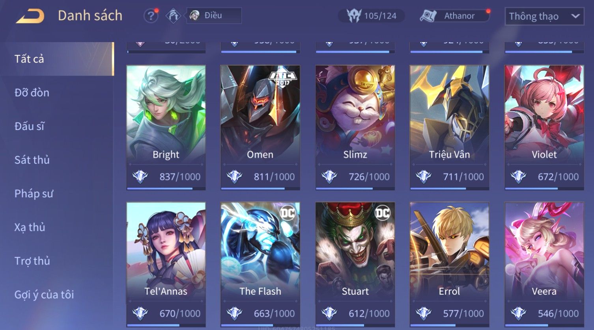Viewport: 594px width, 330px height.
Task: Click the Thông thạo dropdown chevron arrow
Action: point(575,17)
